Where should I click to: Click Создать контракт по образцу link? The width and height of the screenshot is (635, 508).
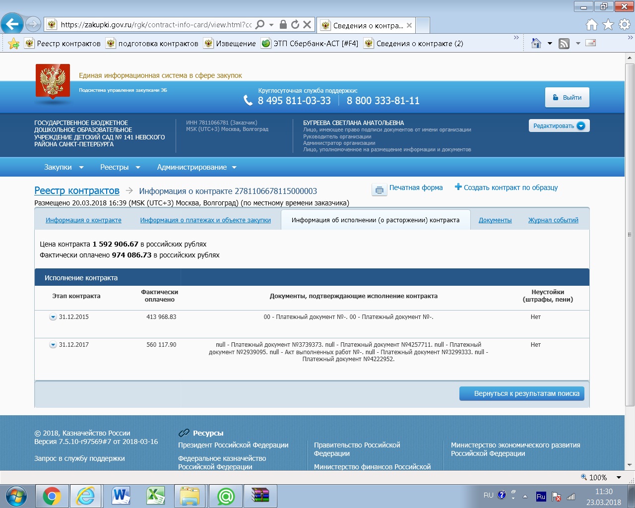510,188
